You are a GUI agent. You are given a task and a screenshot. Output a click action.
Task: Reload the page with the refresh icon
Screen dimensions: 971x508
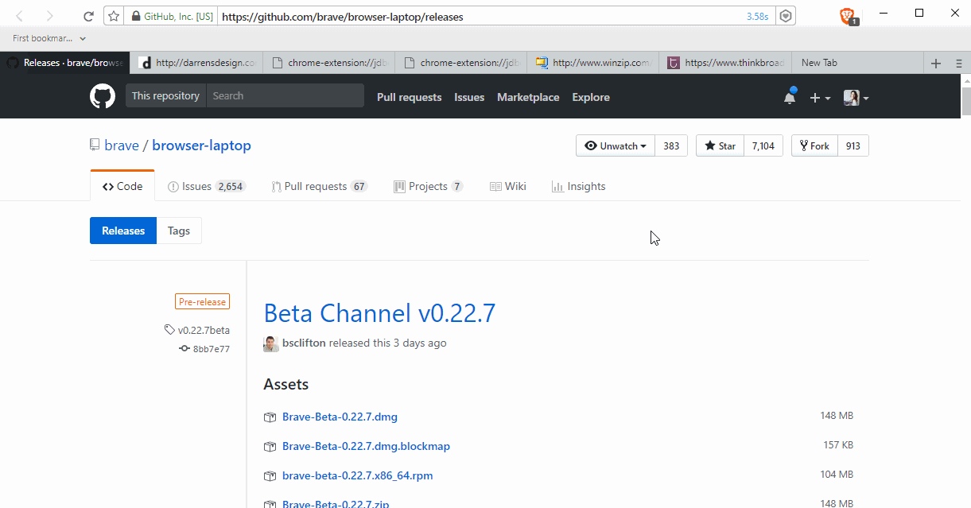[88, 16]
